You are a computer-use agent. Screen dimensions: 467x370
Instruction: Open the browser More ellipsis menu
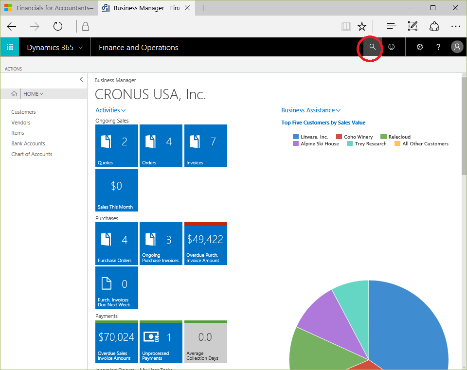pos(456,26)
